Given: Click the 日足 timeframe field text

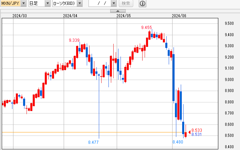Looking at the screenshot, I should 34,3.
